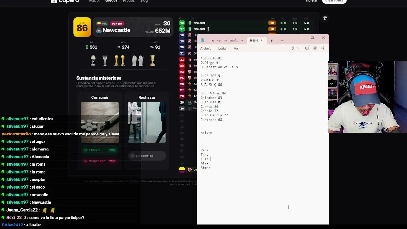Switch to the config tab in Notepad
This screenshot has width=407, height=229.
point(234,41)
